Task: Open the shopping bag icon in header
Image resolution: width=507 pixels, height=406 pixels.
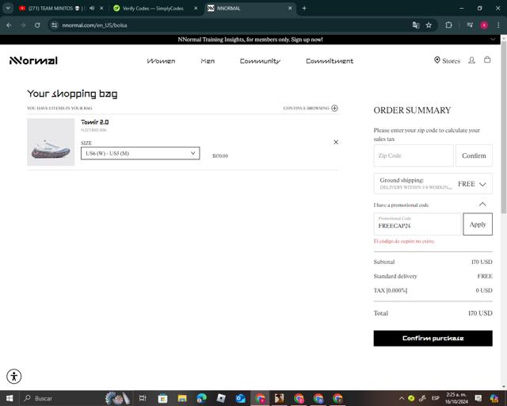Action: click(487, 60)
